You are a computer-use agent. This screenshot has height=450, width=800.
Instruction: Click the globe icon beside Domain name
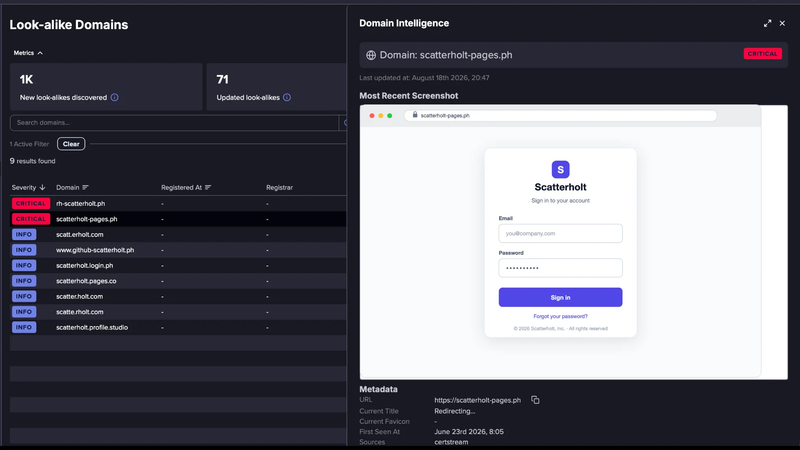coord(371,55)
